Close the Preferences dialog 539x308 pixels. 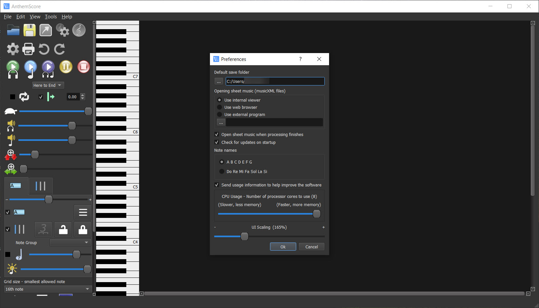pos(319,59)
